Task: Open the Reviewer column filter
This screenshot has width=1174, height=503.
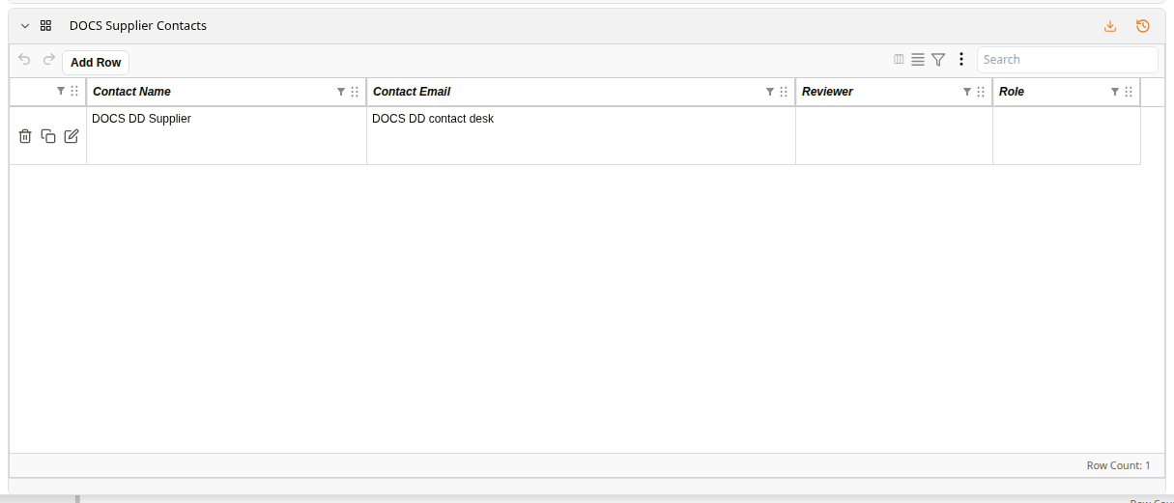Action: click(967, 92)
